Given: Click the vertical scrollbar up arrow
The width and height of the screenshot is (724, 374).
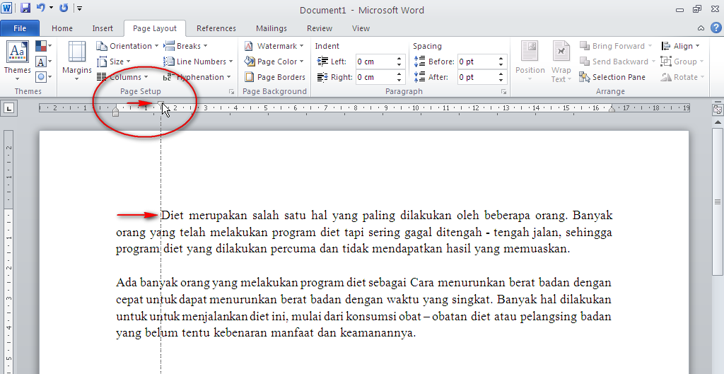Looking at the screenshot, I should [x=718, y=122].
